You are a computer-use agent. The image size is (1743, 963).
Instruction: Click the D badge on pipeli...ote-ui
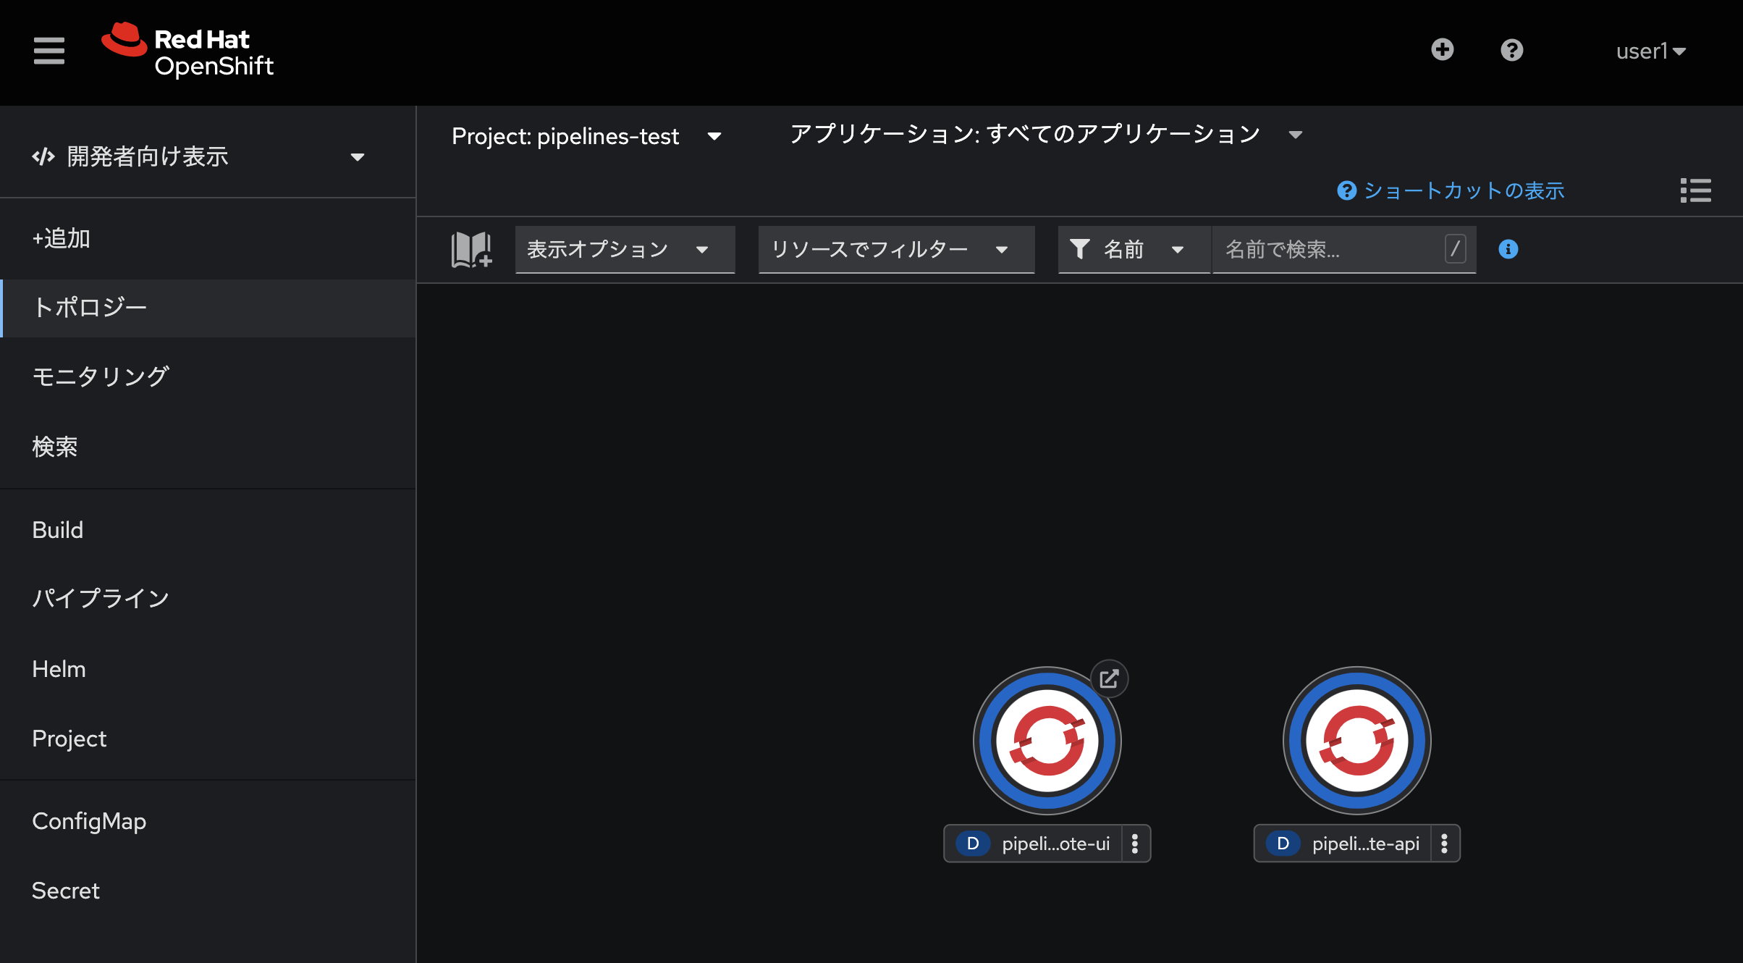click(x=973, y=844)
